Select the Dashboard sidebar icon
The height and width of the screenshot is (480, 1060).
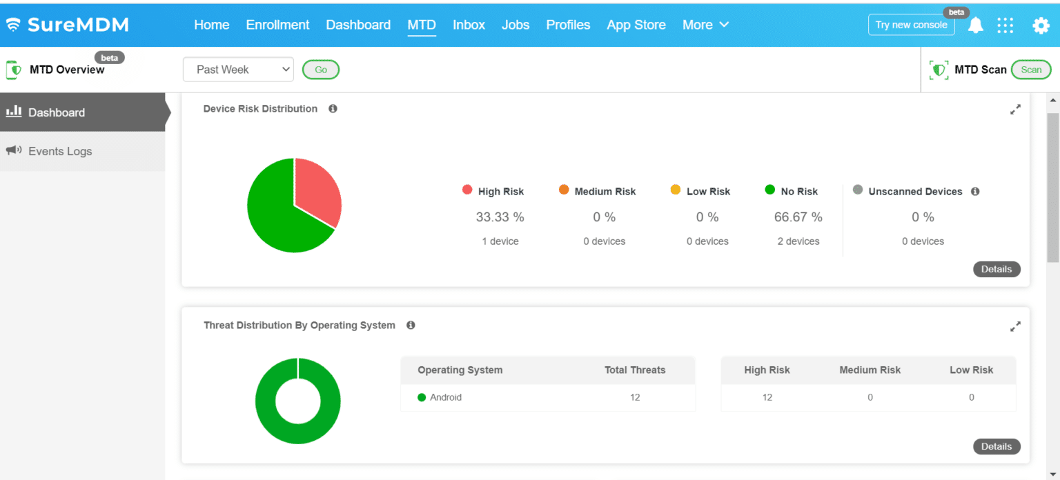click(14, 112)
